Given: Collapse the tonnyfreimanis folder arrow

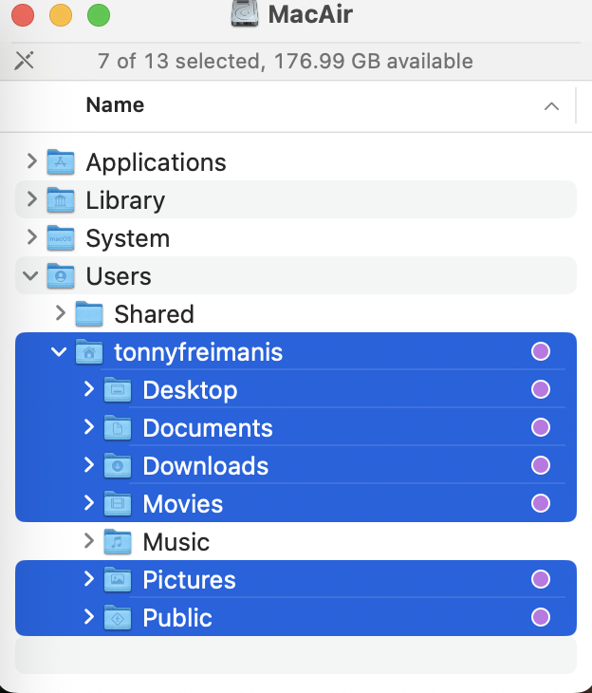Looking at the screenshot, I should pos(59,352).
